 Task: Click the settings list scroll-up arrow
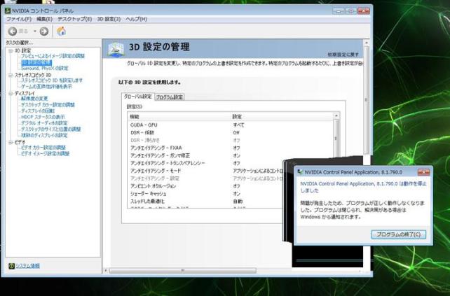point(336,115)
